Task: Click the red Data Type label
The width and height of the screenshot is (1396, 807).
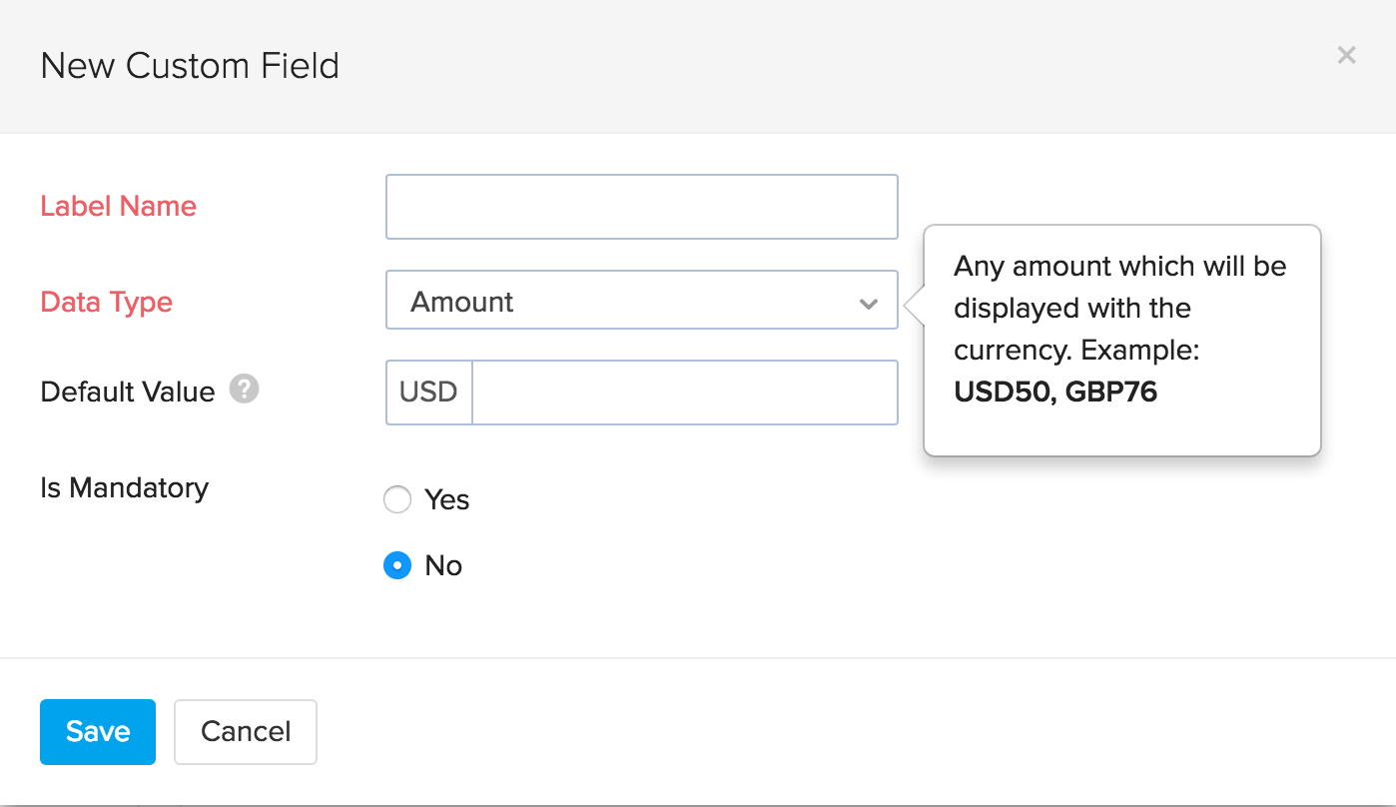Action: pos(106,302)
